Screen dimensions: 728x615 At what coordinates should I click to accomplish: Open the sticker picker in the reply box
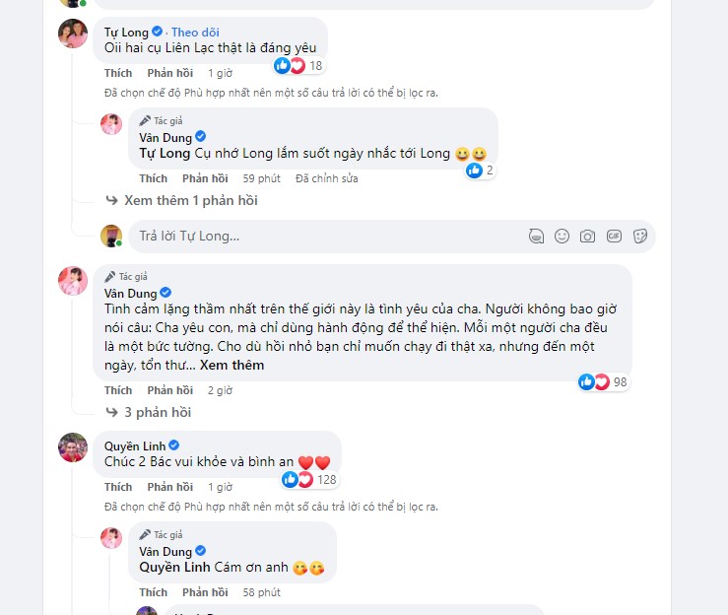tap(638, 237)
